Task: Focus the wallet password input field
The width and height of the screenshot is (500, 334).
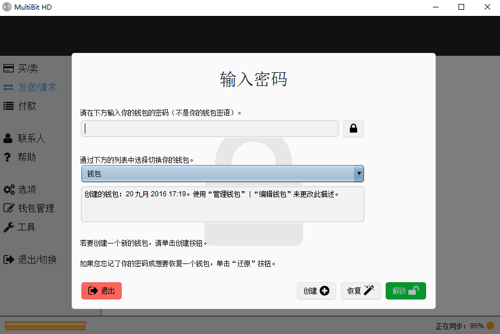Action: (x=210, y=129)
